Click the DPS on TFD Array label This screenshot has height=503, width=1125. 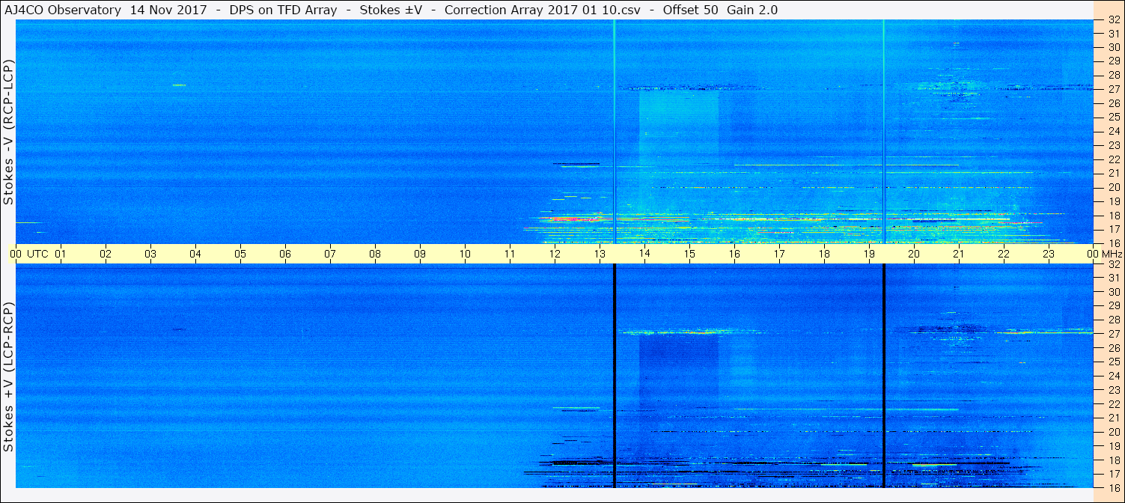pos(282,10)
